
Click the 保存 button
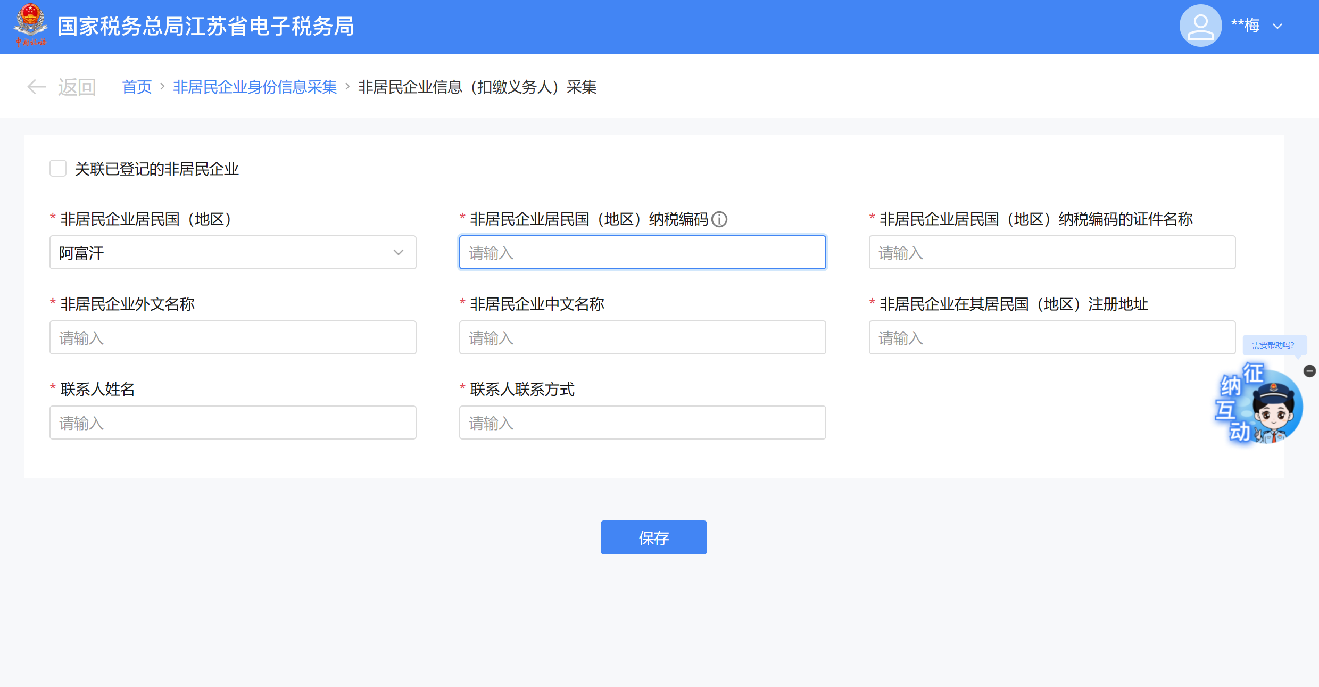653,537
